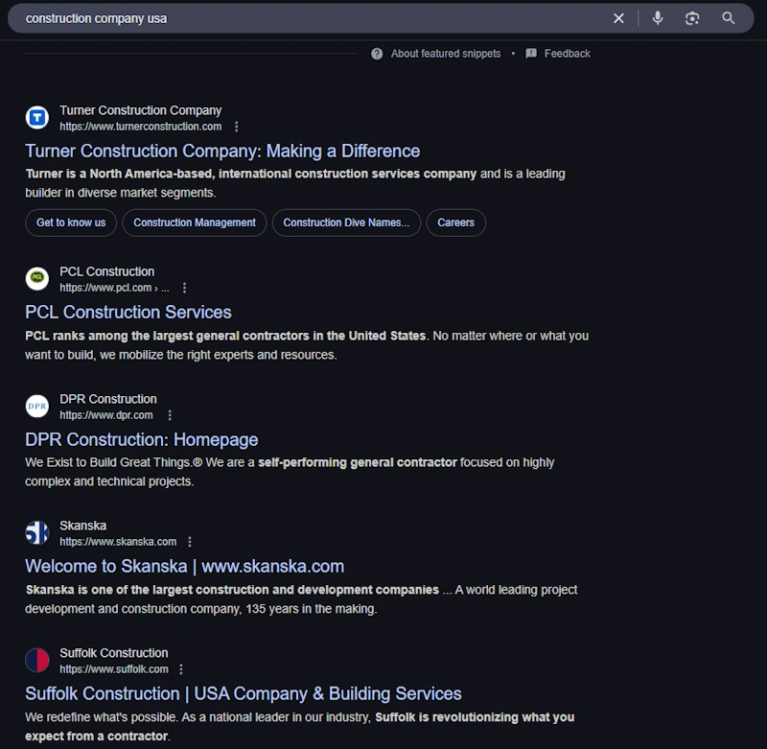
Task: Click the Skanska favicon
Action: [x=37, y=533]
